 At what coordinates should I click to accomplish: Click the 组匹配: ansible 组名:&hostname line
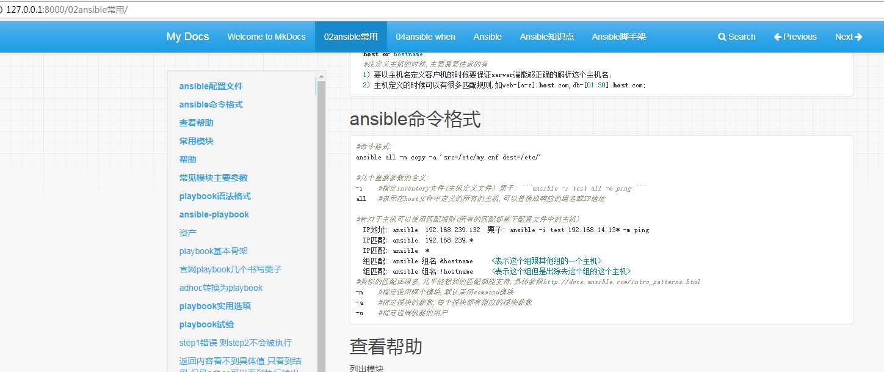(x=482, y=261)
